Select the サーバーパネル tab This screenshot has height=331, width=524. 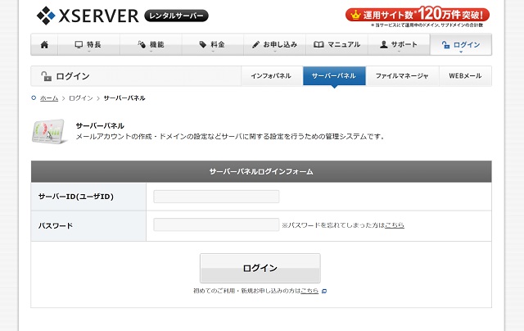coord(334,76)
